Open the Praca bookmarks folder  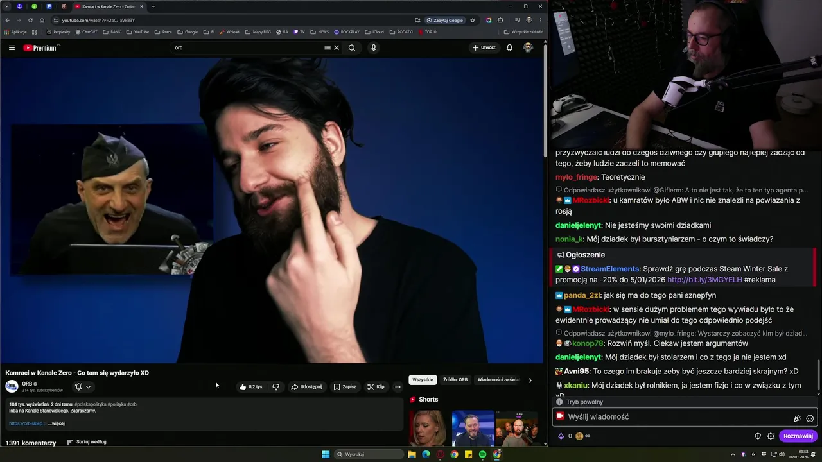164,32
